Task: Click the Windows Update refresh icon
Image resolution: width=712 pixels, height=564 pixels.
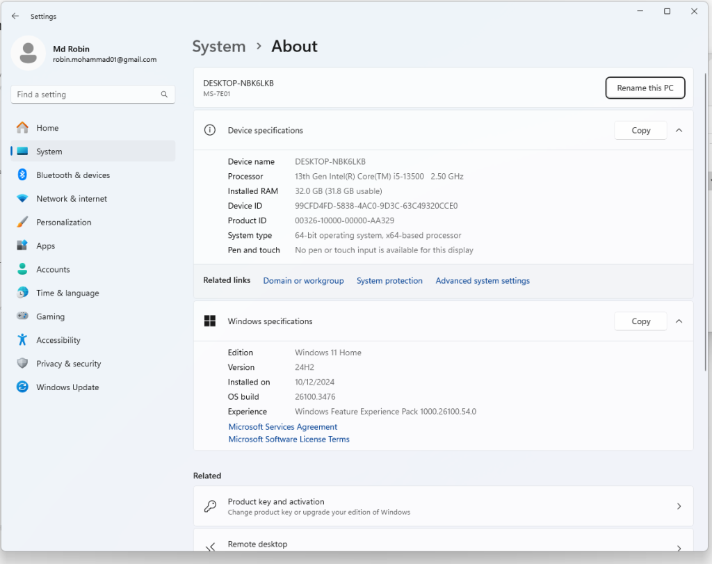Action: tap(22, 387)
